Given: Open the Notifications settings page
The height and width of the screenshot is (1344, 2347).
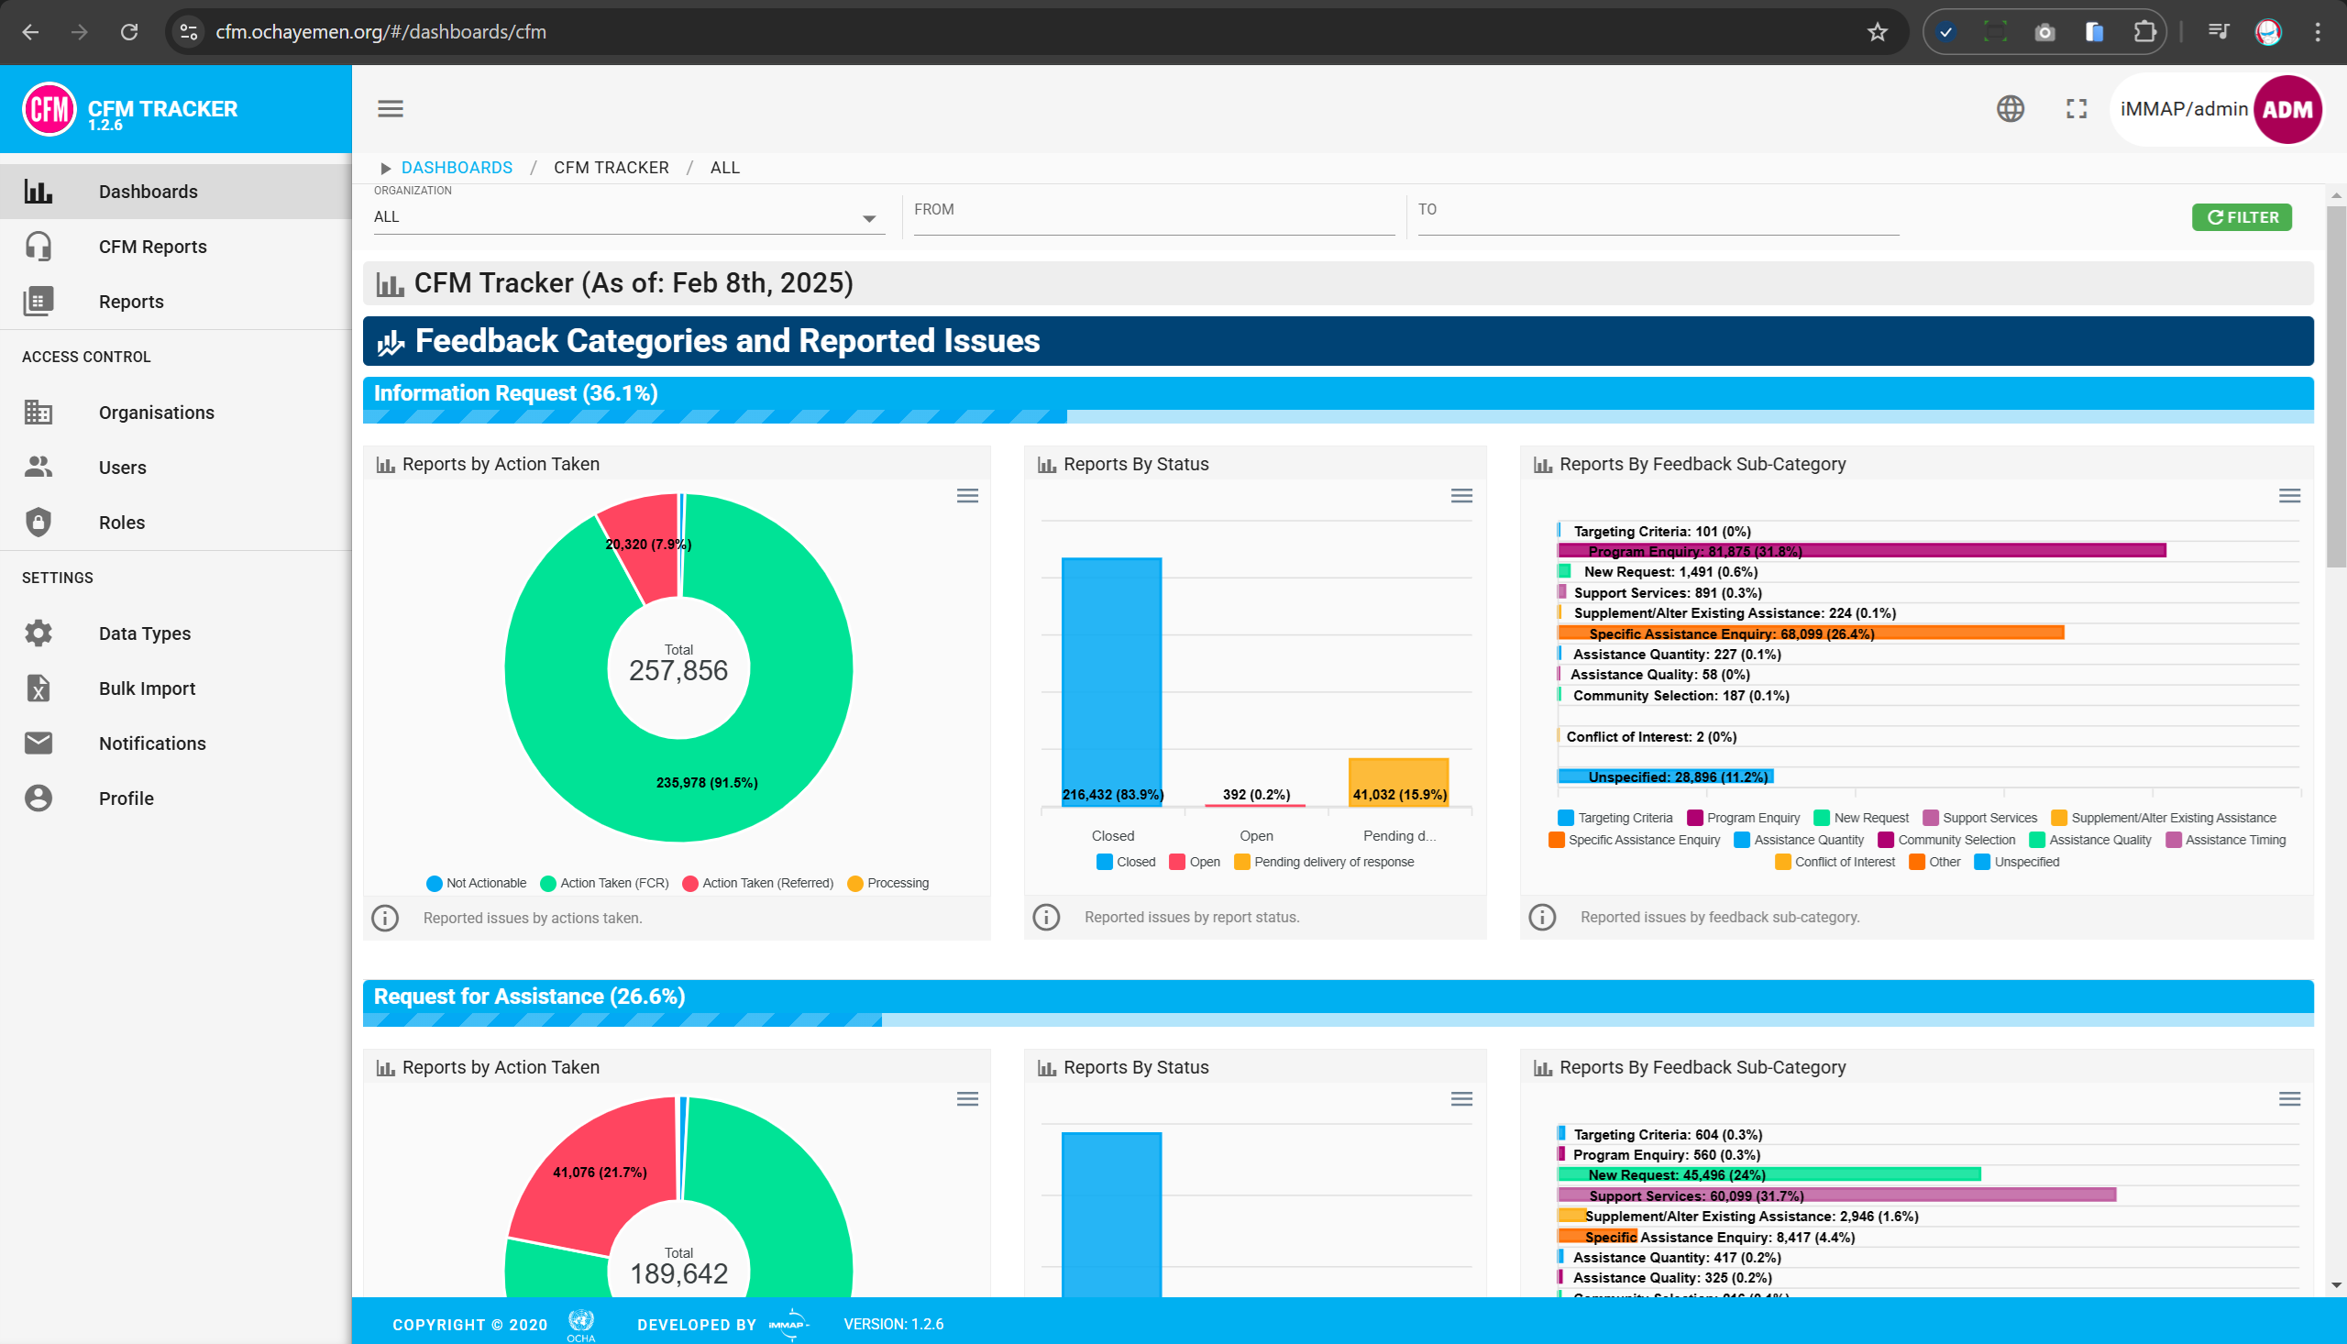Looking at the screenshot, I should (x=152, y=744).
